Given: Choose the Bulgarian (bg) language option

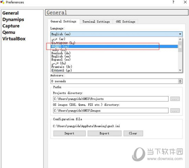Looking at the screenshot, I should 114,43.
